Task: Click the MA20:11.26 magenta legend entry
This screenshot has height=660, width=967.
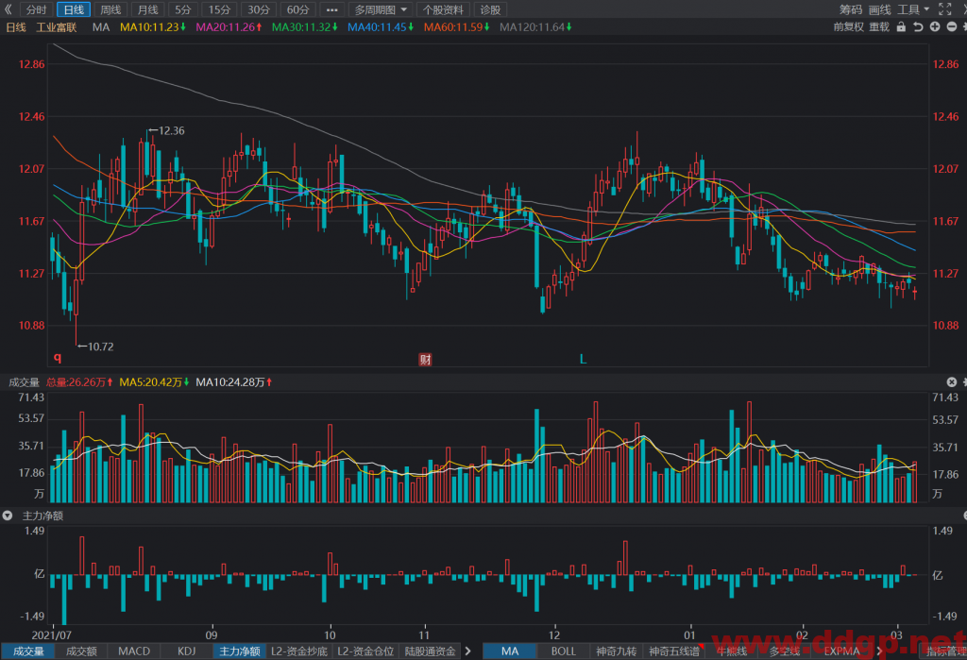Action: coord(229,27)
